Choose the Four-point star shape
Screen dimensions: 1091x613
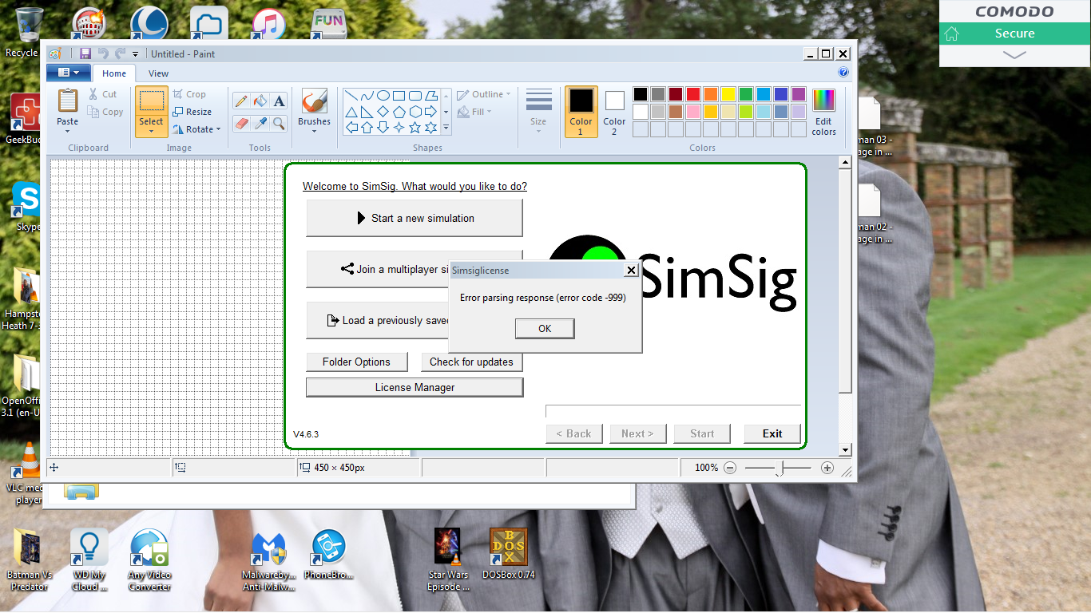pos(399,127)
